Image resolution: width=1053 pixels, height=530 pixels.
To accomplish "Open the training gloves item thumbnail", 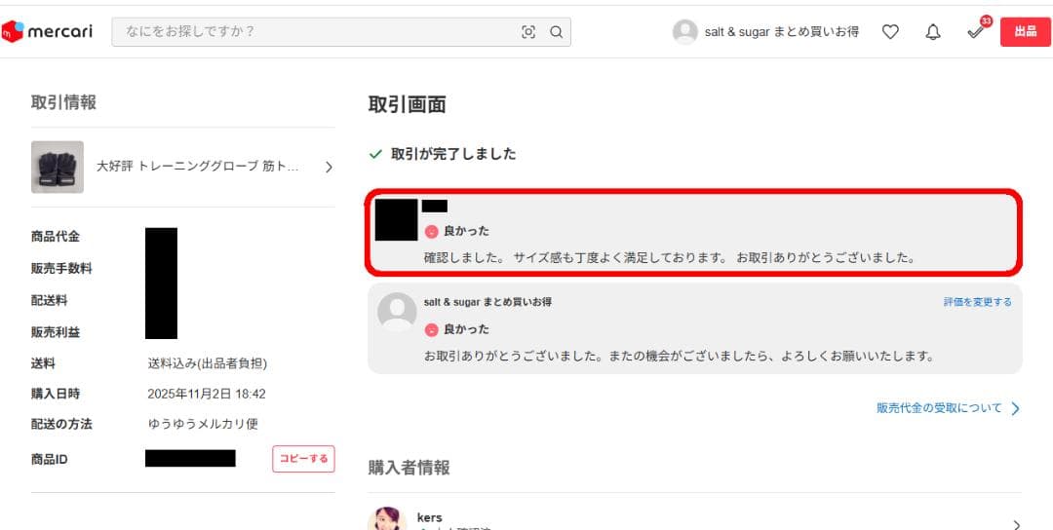I will coord(58,167).
